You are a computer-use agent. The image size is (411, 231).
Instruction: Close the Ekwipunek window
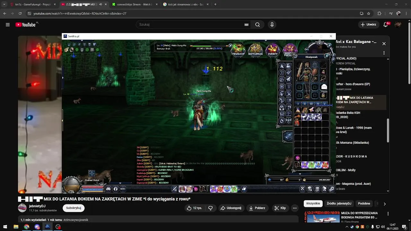point(327,56)
